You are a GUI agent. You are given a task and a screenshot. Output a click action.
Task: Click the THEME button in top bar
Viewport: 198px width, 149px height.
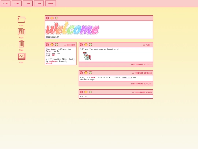click(51, 3)
